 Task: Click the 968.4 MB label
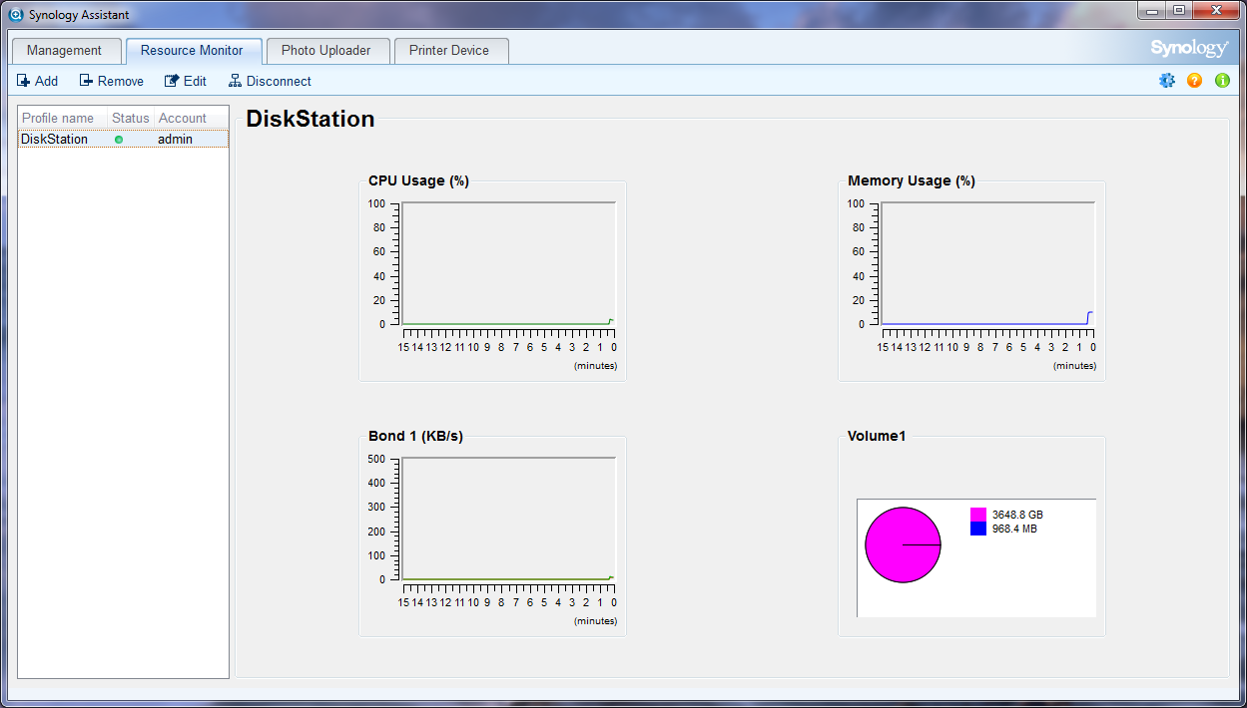[1014, 529]
